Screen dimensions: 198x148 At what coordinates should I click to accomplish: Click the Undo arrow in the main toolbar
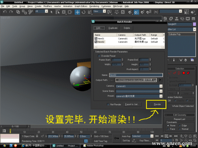click(5, 12)
